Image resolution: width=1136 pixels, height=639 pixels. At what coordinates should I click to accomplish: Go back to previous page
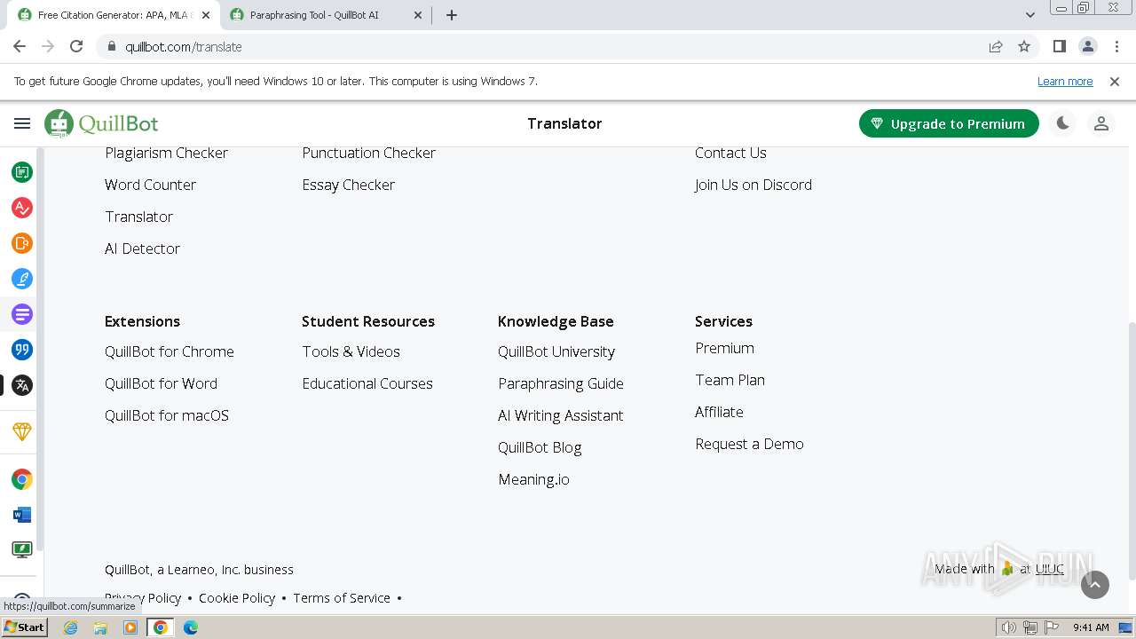tap(20, 46)
